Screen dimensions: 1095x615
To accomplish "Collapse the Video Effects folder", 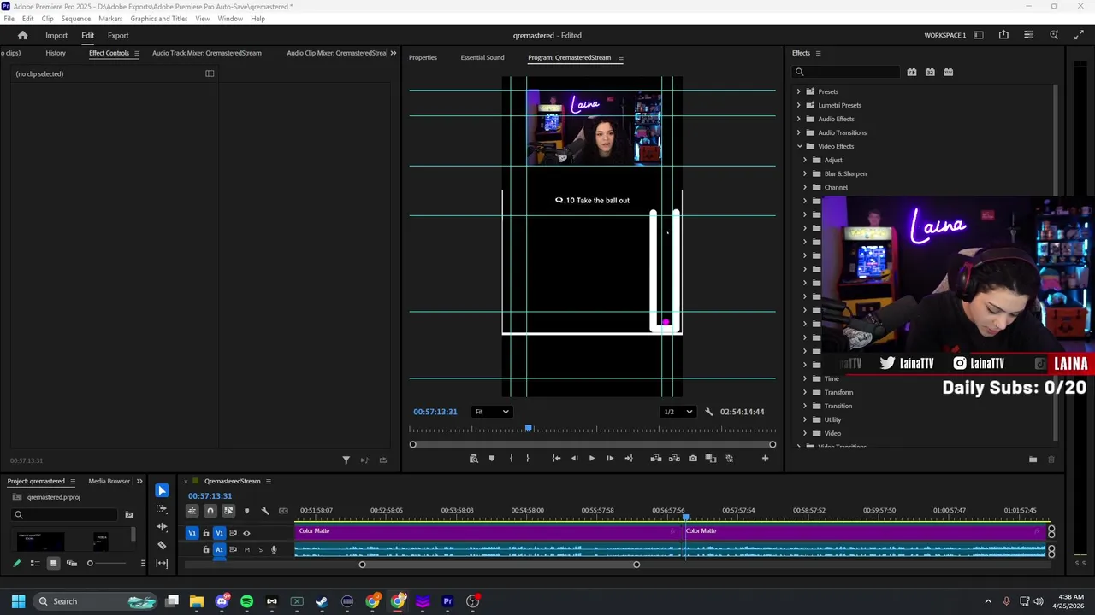I will click(799, 146).
